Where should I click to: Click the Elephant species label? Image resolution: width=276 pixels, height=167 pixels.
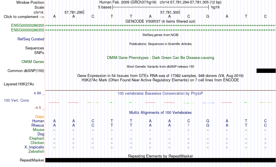(x=37, y=139)
